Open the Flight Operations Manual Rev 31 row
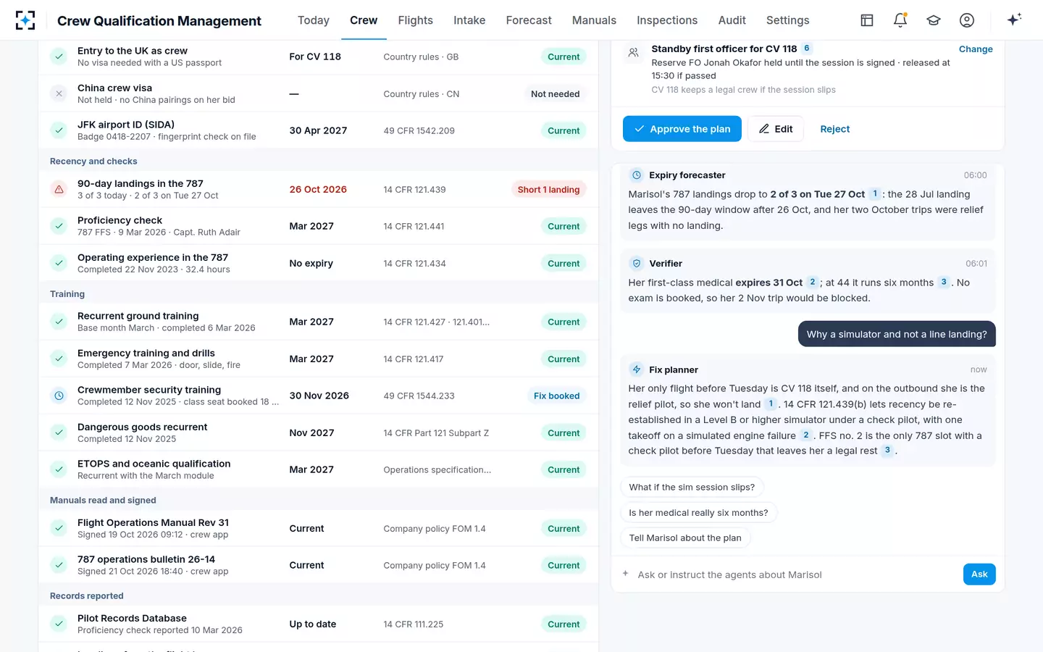1043x652 pixels. point(319,528)
